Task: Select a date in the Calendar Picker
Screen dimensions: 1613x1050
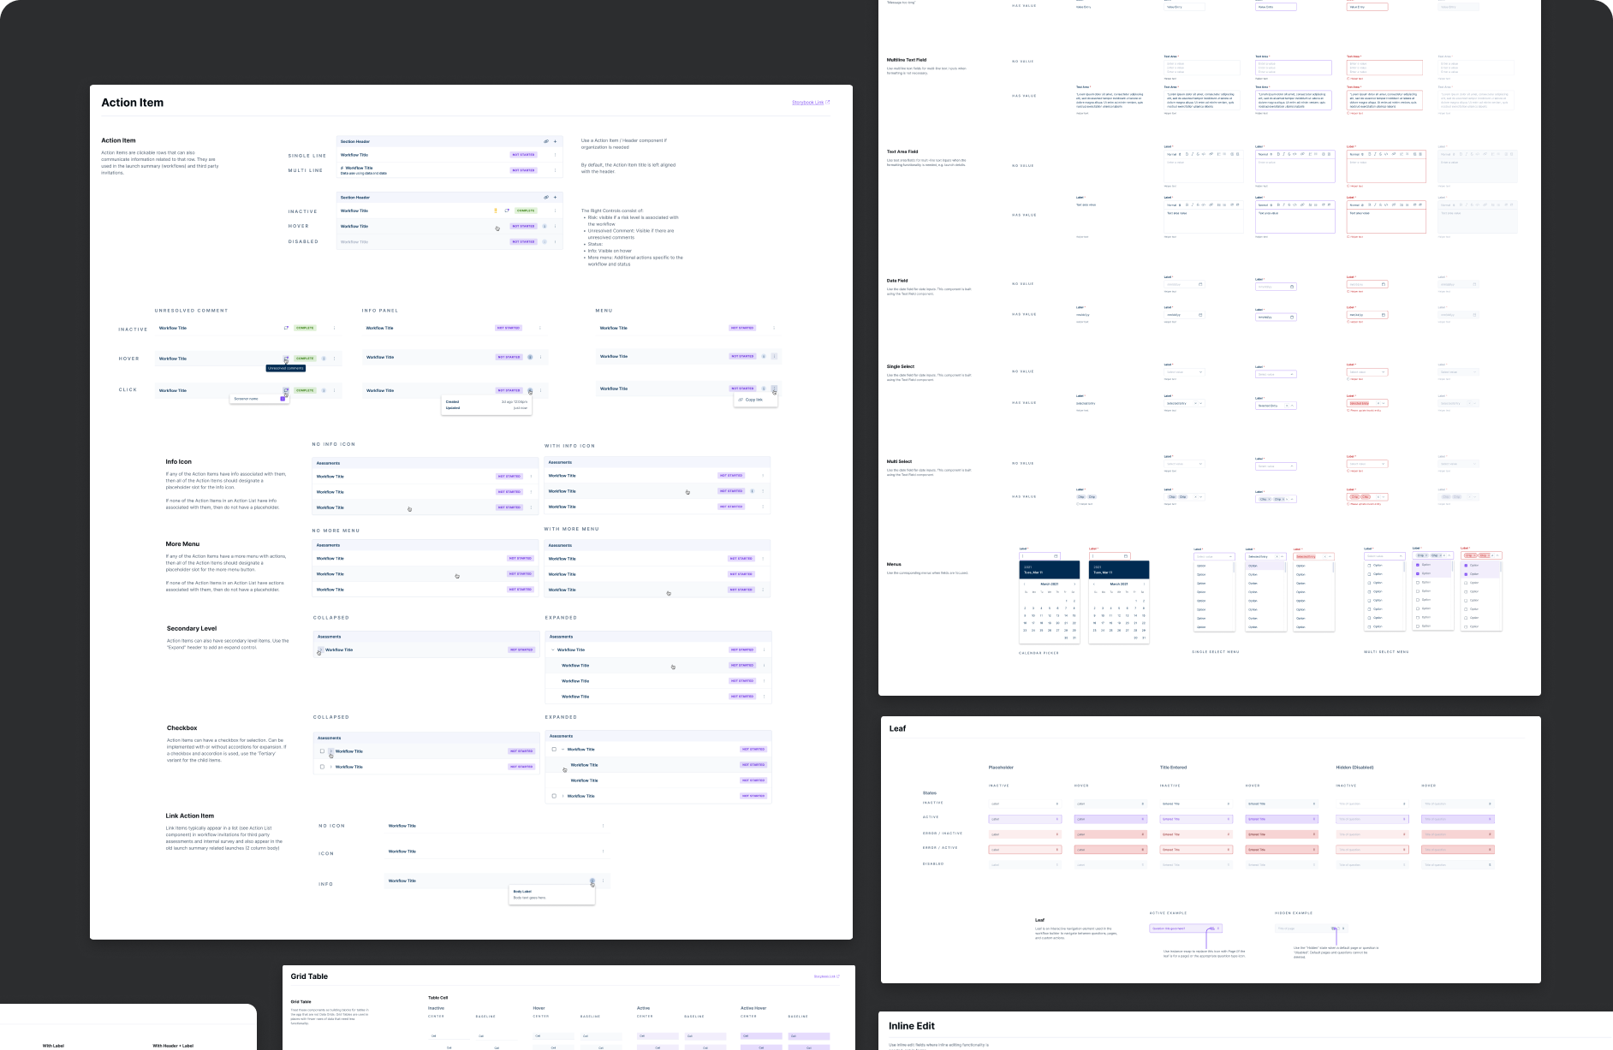Action: [x=1041, y=615]
